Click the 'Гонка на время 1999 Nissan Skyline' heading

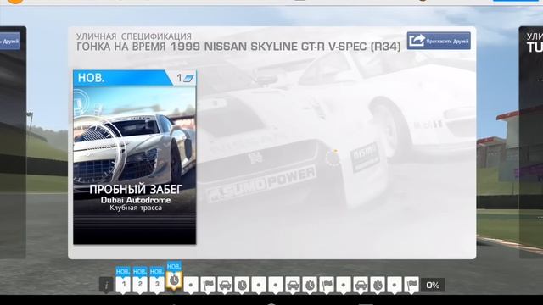click(238, 47)
